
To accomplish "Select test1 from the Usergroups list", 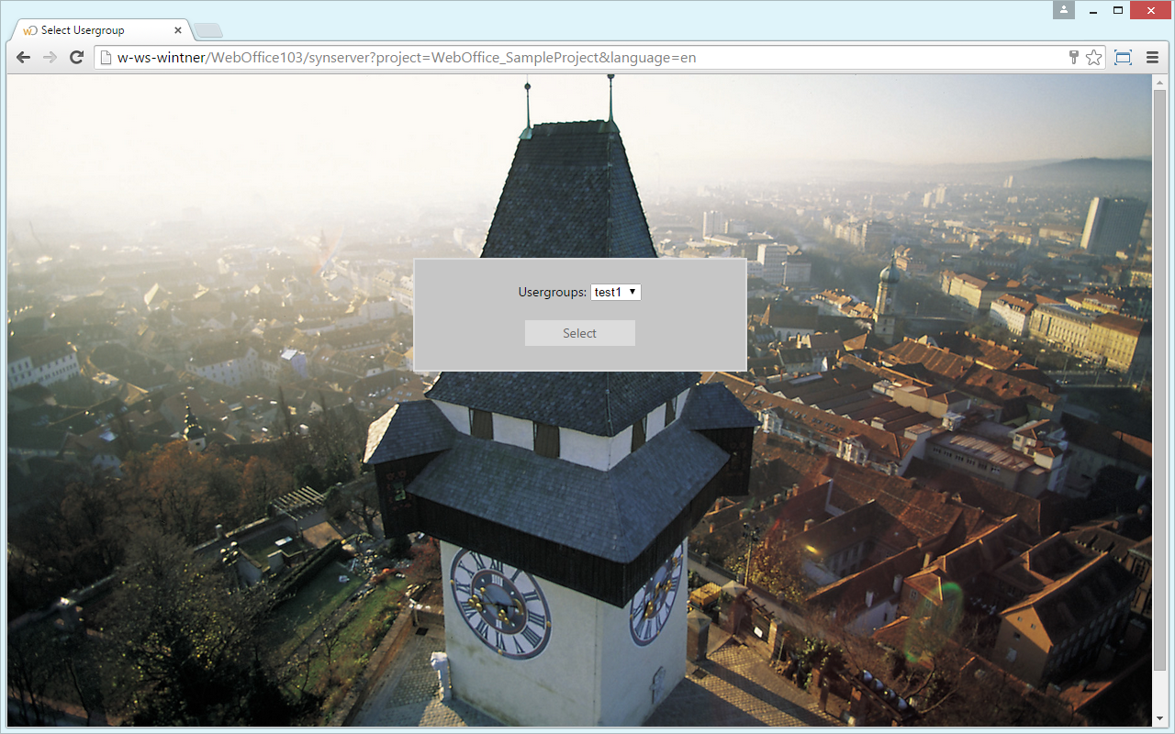I will (x=608, y=292).
